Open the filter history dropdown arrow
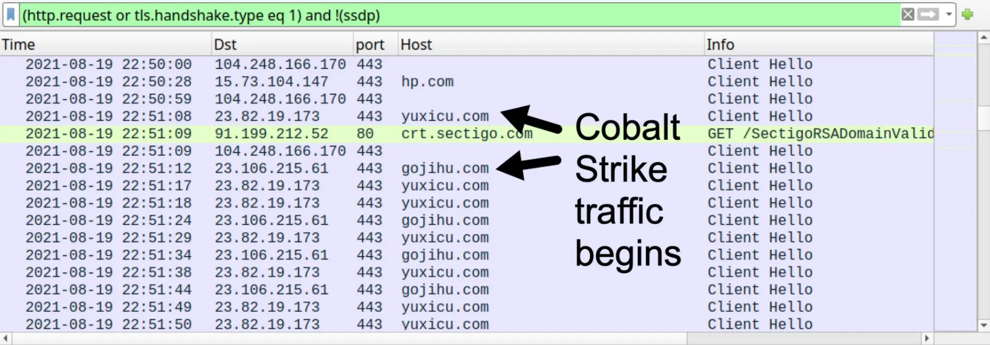Image resolution: width=990 pixels, height=345 pixels. pos(949,15)
